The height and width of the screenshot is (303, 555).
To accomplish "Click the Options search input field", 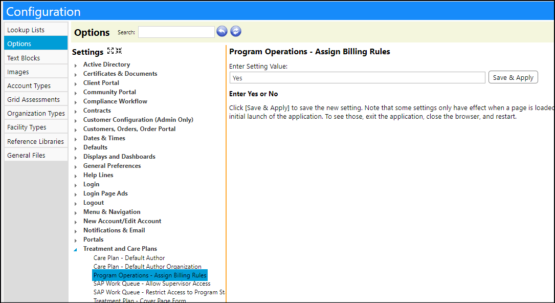I will 176,32.
